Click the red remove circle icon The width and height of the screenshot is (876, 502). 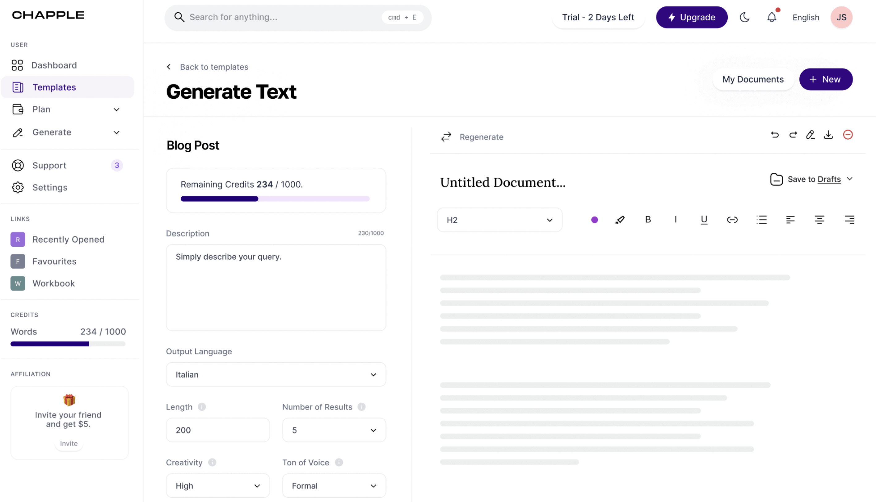(x=848, y=135)
